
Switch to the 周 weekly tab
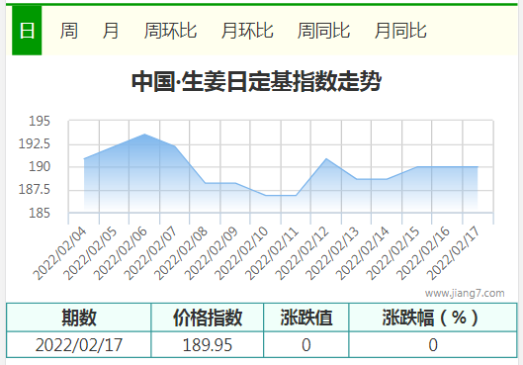69,31
